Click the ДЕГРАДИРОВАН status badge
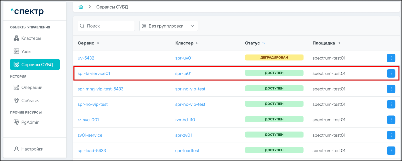Image resolution: width=402 pixels, height=161 pixels. [x=274, y=57]
